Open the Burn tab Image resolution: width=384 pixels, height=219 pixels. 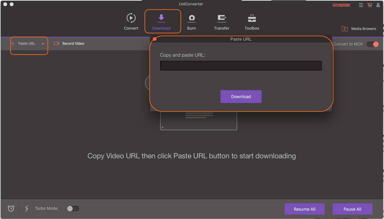pyautogui.click(x=192, y=22)
